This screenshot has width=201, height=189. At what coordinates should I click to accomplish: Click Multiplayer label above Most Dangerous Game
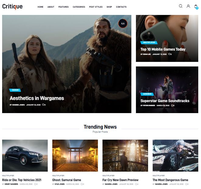coord(158,176)
